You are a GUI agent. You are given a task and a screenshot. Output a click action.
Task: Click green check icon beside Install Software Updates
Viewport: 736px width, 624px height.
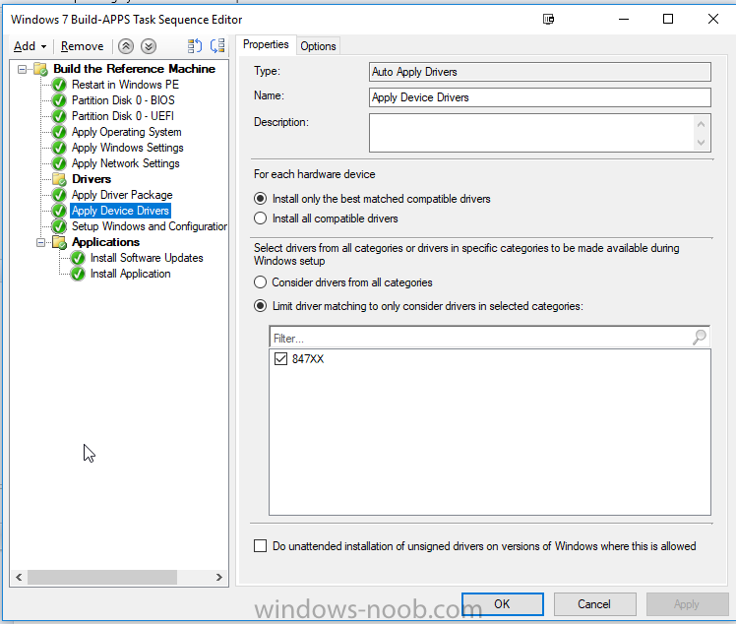pos(78,258)
